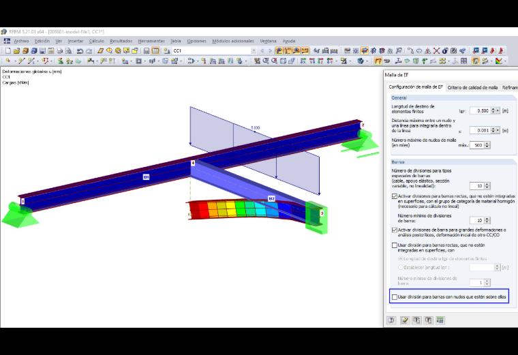Click node label 4 at beam junction

click(x=193, y=163)
